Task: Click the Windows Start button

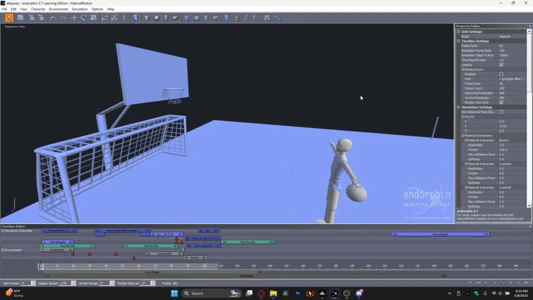Action: point(175,293)
